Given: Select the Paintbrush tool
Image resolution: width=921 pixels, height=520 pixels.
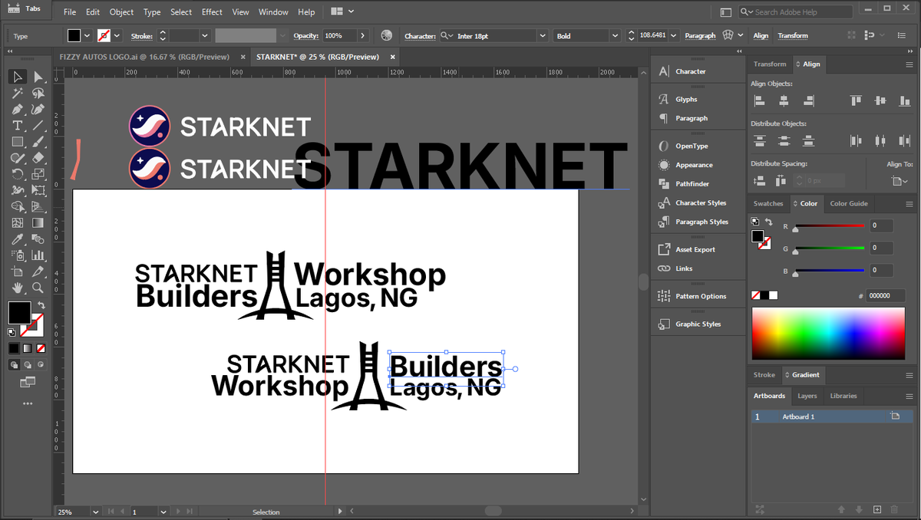Looking at the screenshot, I should [38, 142].
